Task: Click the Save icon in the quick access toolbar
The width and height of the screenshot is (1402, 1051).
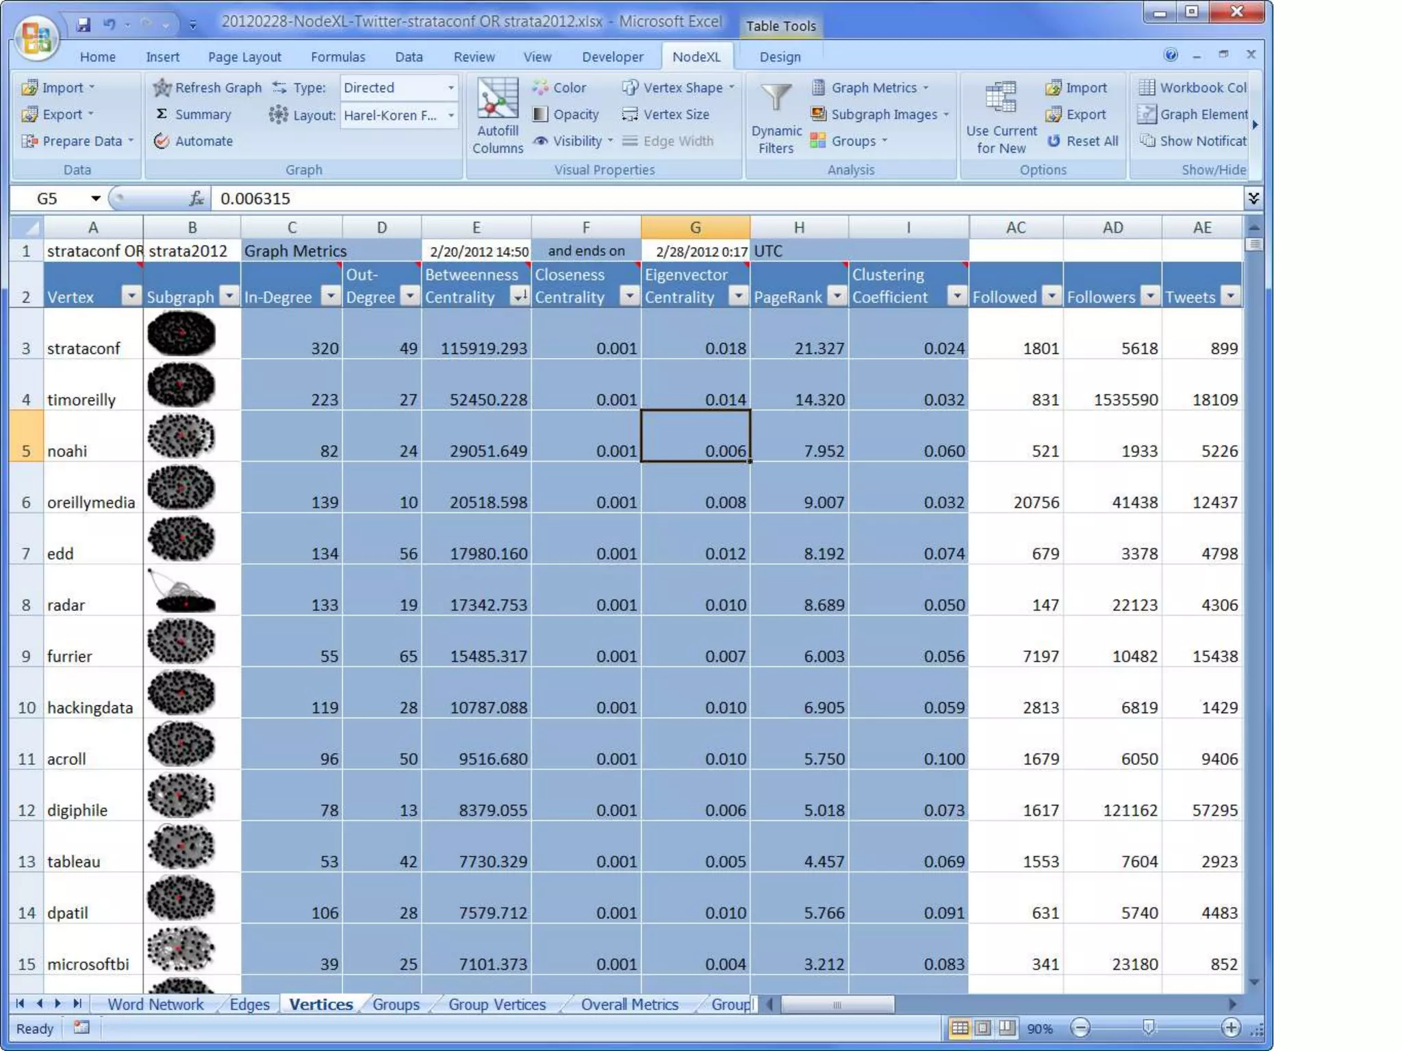Action: [84, 25]
